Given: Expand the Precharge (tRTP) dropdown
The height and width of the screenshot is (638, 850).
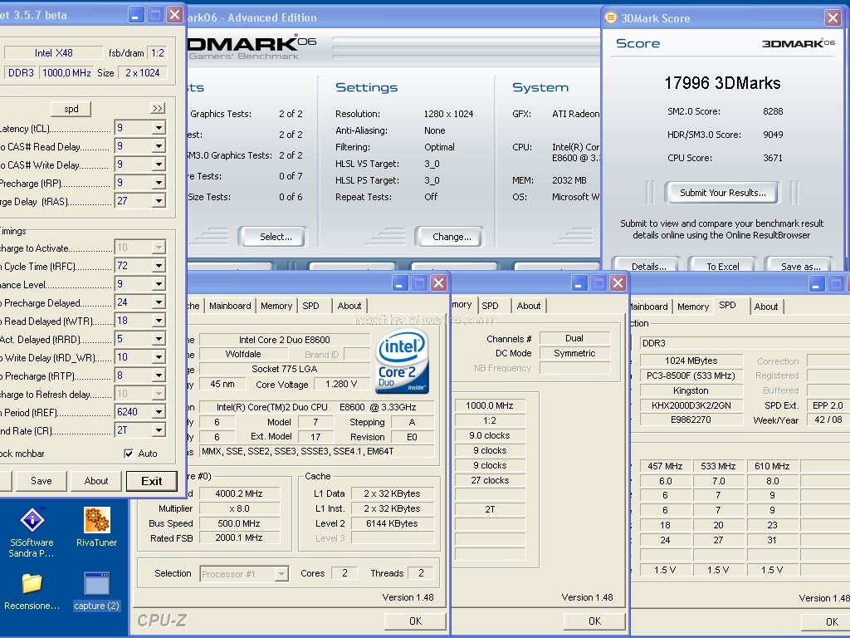Looking at the screenshot, I should [159, 375].
